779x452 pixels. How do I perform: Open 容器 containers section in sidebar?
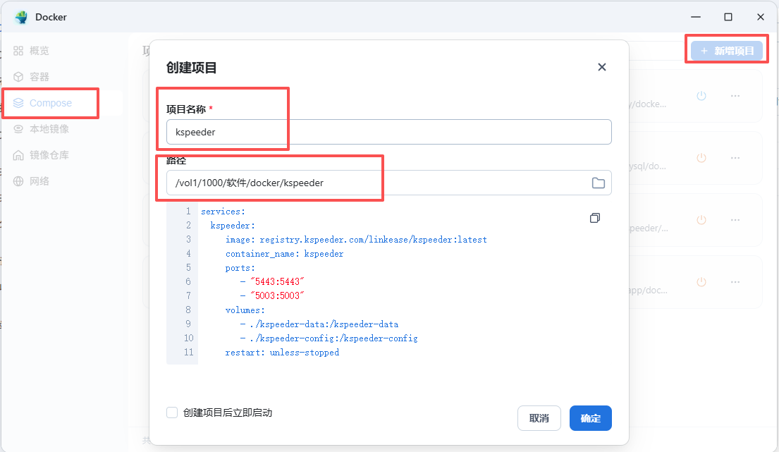39,77
